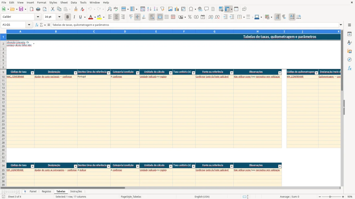Toggle Underline formatting
Viewport: 355px width, 199px height.
[80, 17]
